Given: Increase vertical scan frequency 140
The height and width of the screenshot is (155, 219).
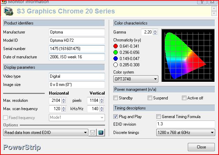Looking at the screenshot, I should pos(102,107).
